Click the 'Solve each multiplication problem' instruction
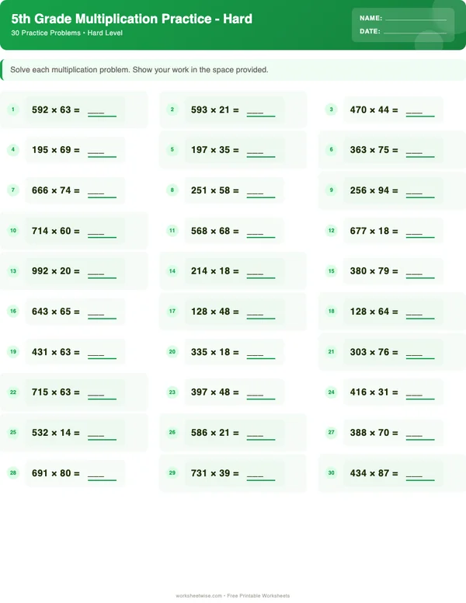 [x=140, y=70]
